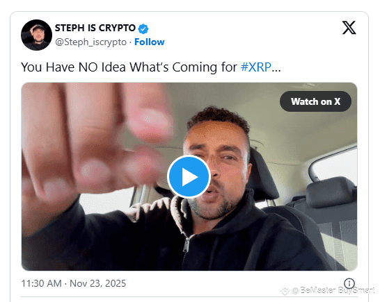Screen dimensions: 380x302
Task: Click the word 'Coming' in the tweet text
Action: coord(195,67)
